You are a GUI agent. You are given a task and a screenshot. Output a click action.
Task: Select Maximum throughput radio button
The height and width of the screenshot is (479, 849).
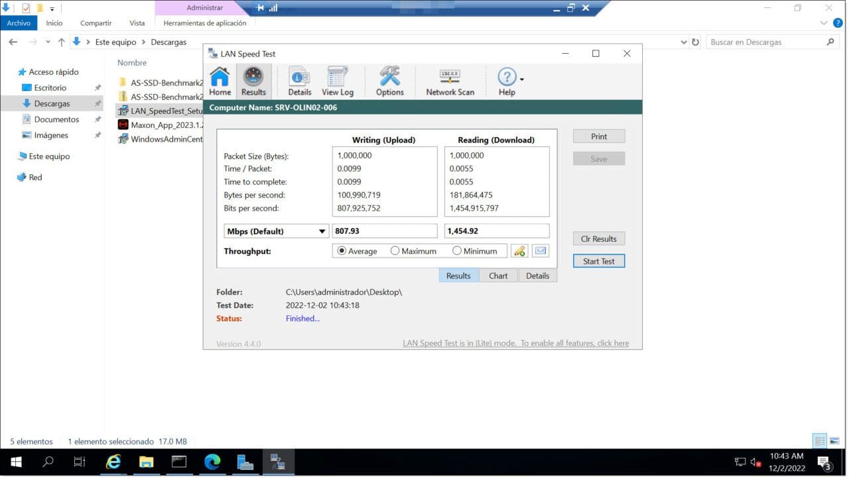click(414, 251)
